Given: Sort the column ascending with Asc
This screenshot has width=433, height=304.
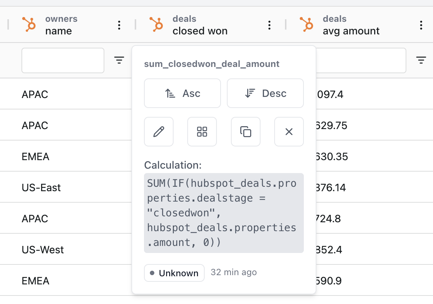Looking at the screenshot, I should [x=182, y=93].
